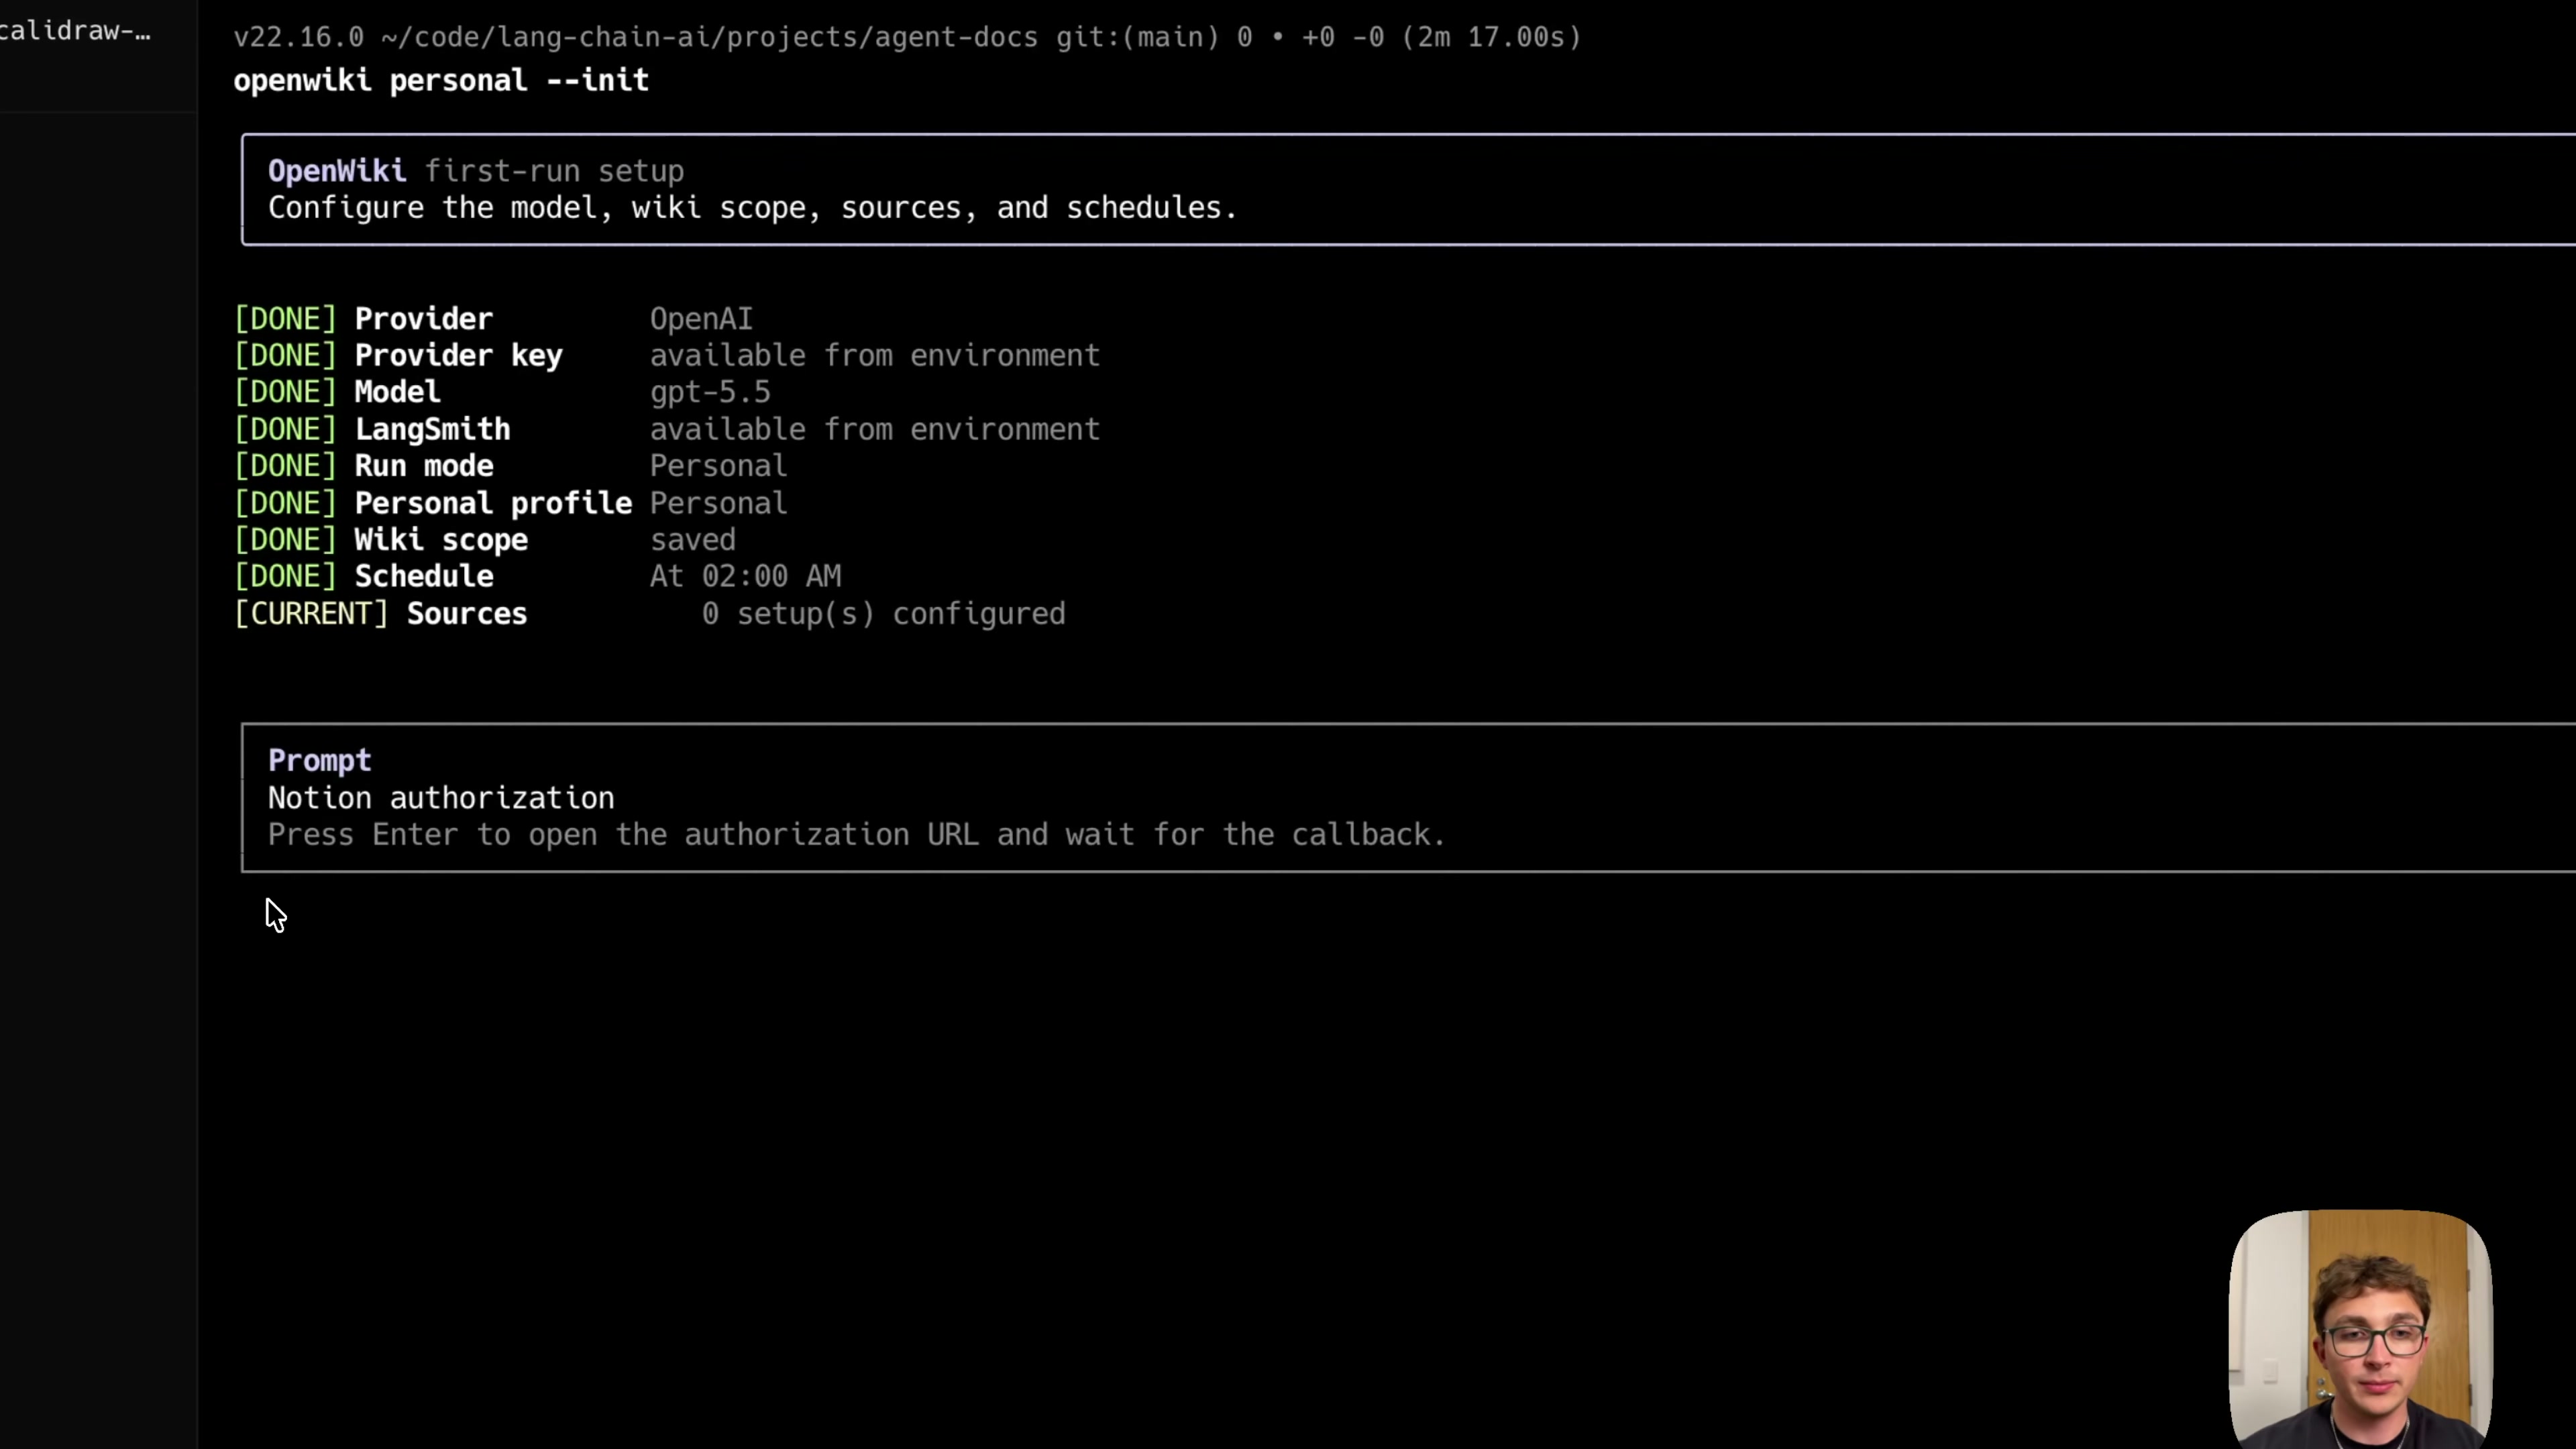Click the git:(main) branch indicator

click(1138, 37)
